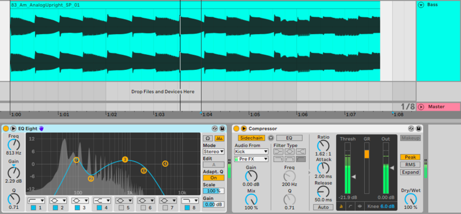Image resolution: width=461 pixels, height=214 pixels.
Task: Open band 2 filter type dropdown
Action: pos(58,201)
